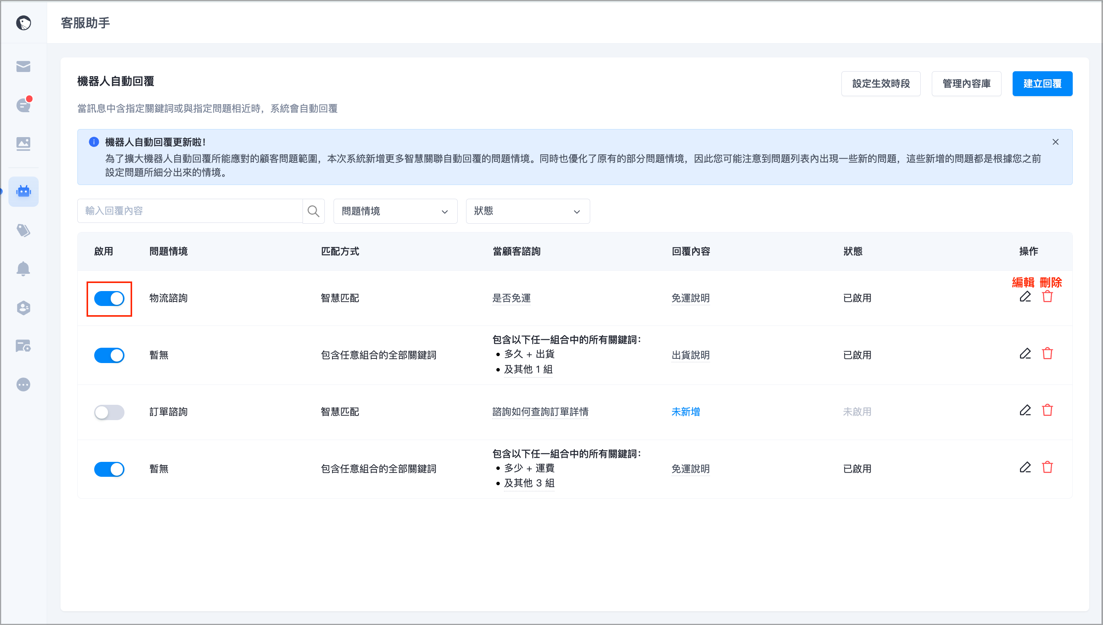Screen dimensions: 1103x625
Task: Click the 未啟用 status text
Action: point(857,412)
